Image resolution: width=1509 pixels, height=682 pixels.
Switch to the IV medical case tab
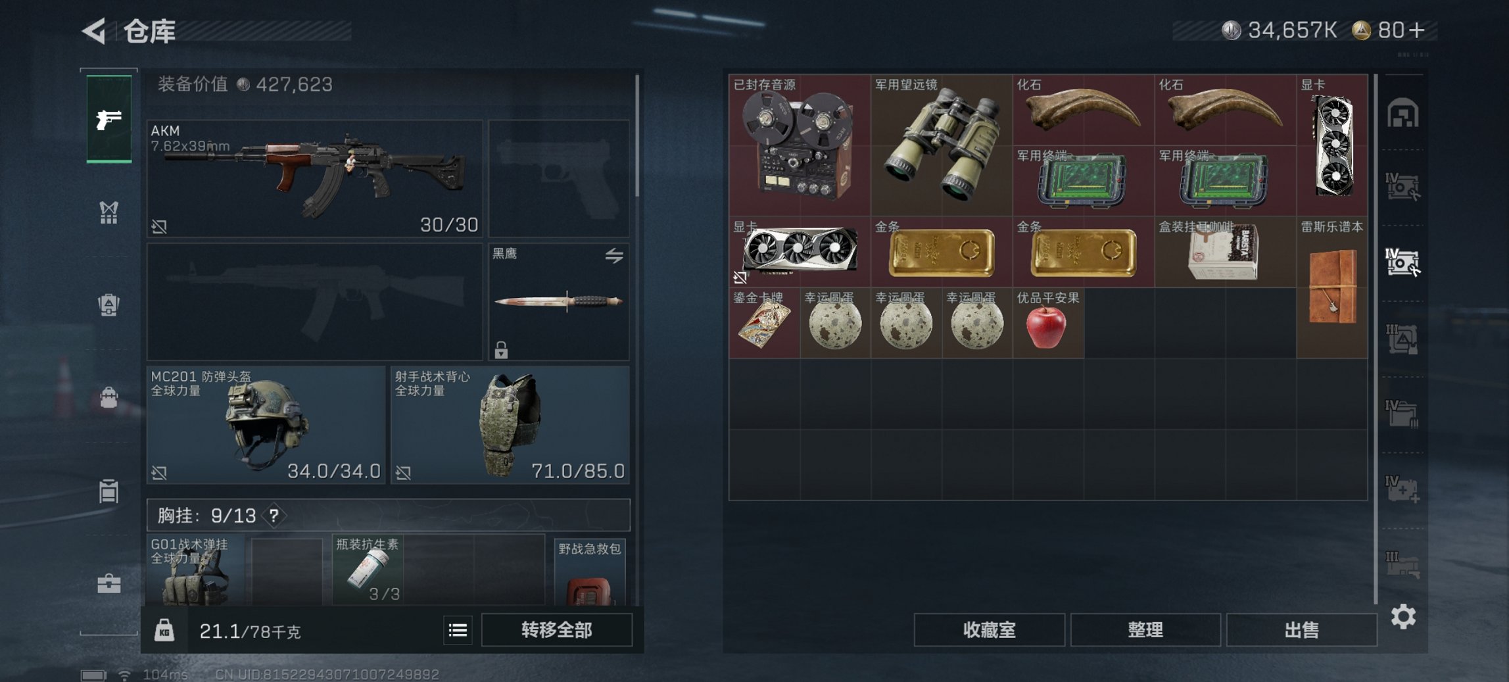1402,489
